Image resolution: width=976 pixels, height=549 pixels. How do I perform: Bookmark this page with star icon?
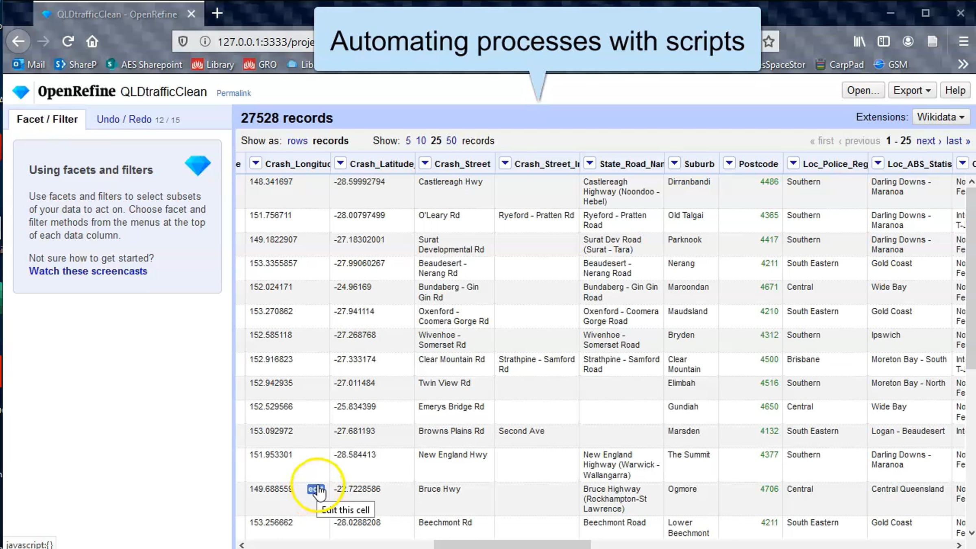pyautogui.click(x=768, y=41)
